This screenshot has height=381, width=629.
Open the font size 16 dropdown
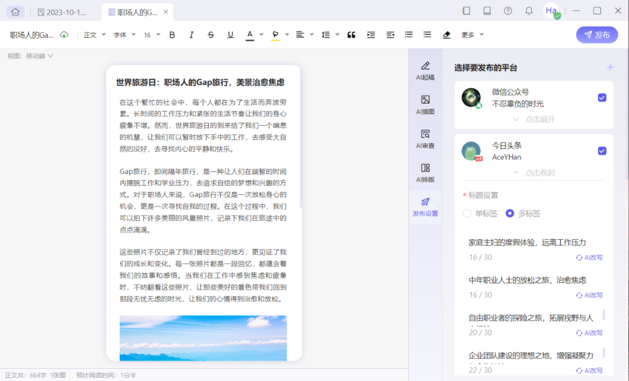(x=150, y=34)
